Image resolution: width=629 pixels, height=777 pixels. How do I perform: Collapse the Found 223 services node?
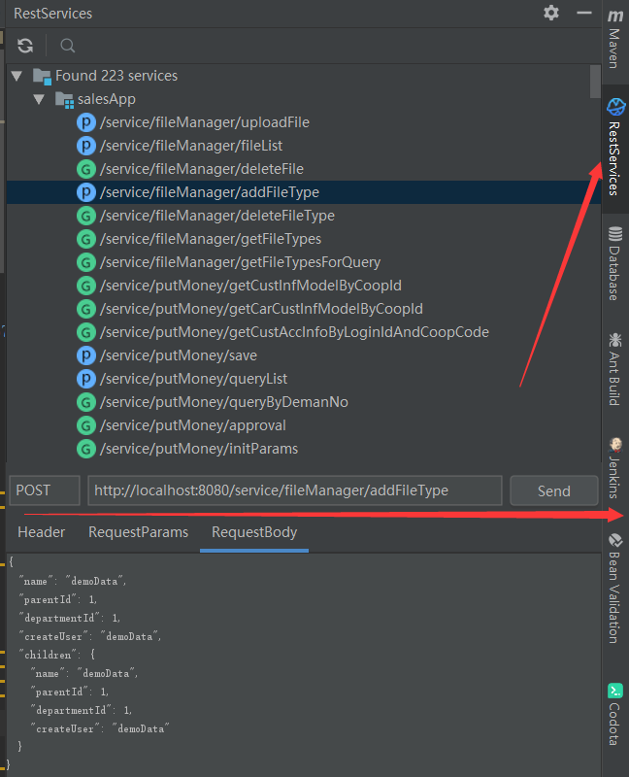tap(16, 76)
